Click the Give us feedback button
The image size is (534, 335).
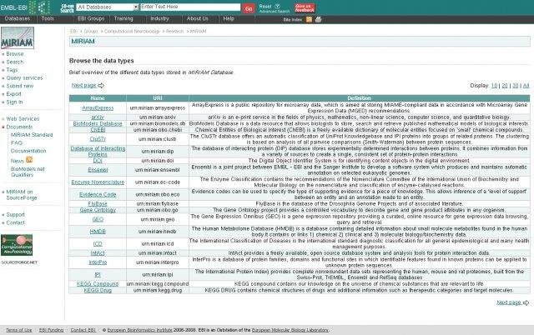[305, 8]
